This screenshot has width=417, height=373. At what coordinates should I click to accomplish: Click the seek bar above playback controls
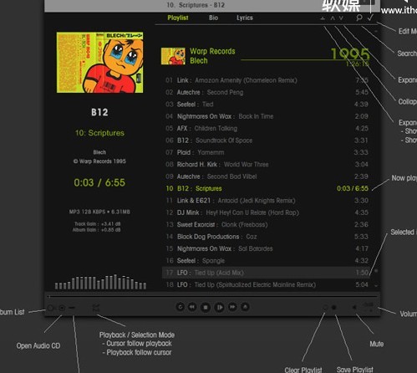tap(213, 297)
